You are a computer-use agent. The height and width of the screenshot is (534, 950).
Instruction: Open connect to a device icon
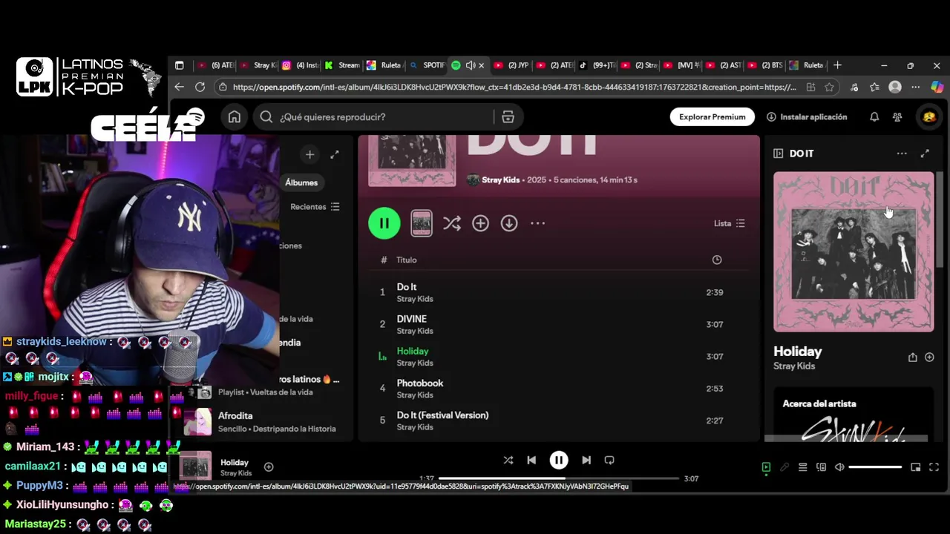(821, 467)
